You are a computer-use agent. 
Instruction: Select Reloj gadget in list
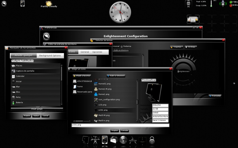pos(36,97)
